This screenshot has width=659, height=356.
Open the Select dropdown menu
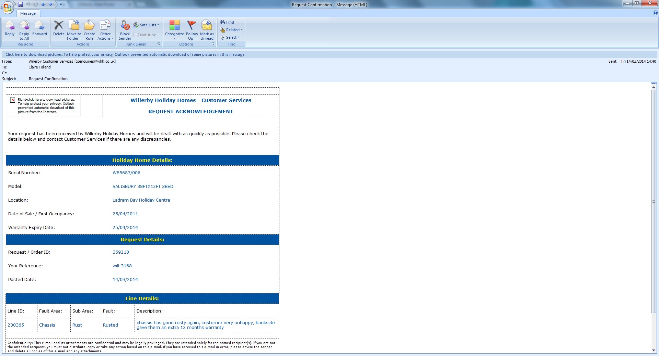(230, 37)
